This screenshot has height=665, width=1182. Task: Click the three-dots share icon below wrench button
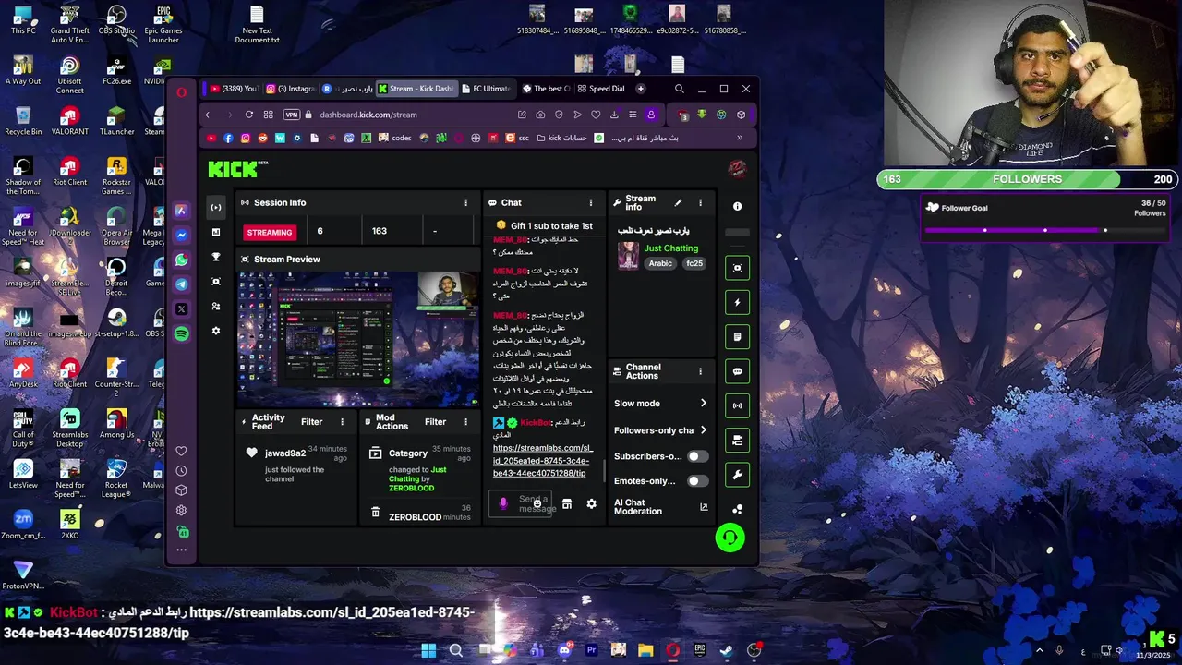[x=737, y=509]
